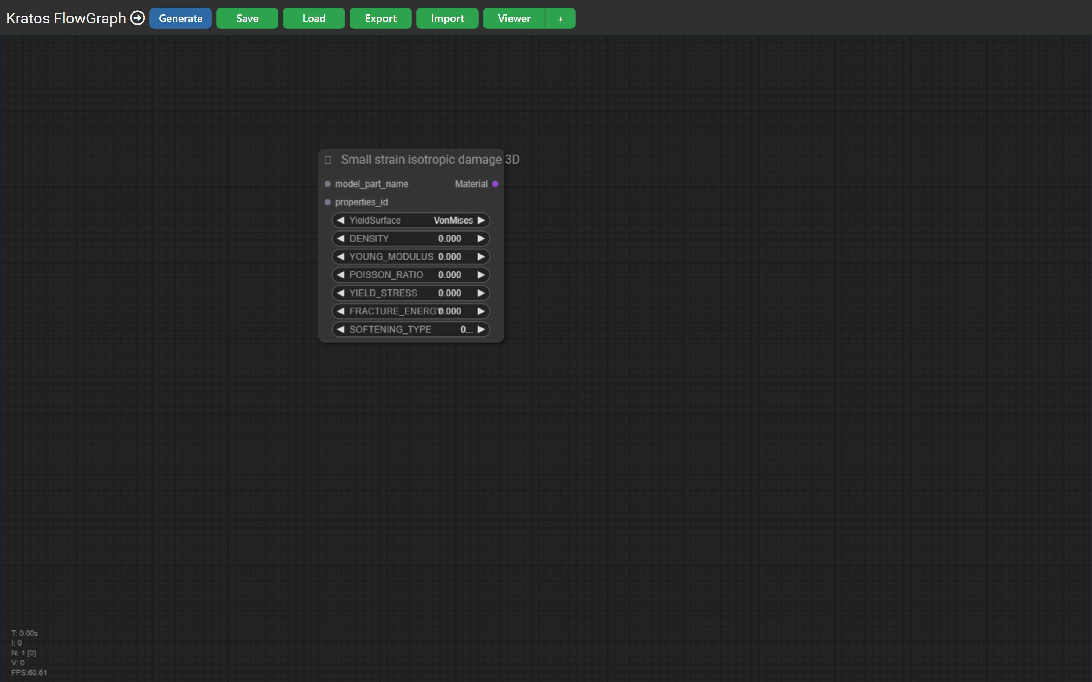
Task: Increase FRACTURE_ENERGY with right arrow
Action: (481, 311)
